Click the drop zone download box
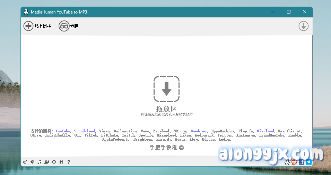The height and width of the screenshot is (175, 331). coord(167,89)
